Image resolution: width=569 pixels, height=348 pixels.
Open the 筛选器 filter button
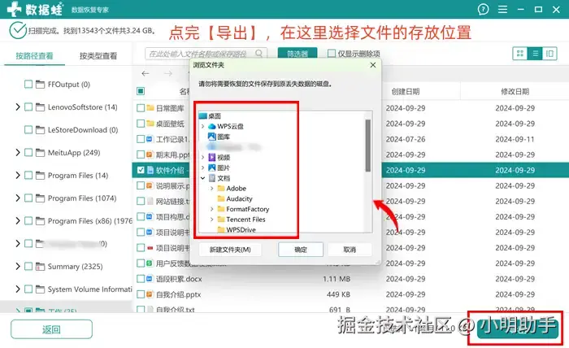point(298,54)
